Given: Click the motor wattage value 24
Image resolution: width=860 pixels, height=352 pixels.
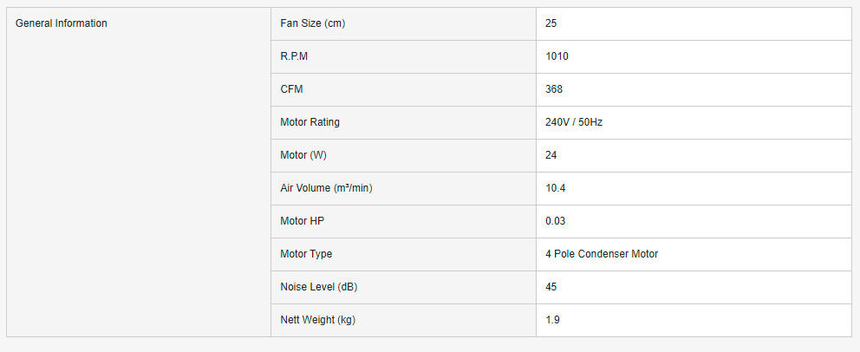Looking at the screenshot, I should [x=551, y=155].
